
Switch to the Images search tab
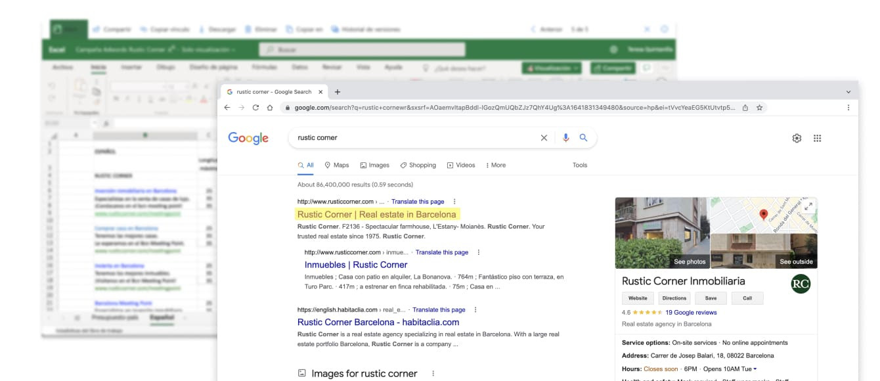(375, 165)
